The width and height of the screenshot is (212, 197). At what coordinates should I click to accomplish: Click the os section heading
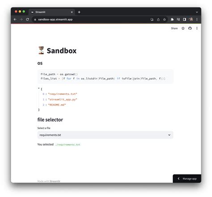(40, 63)
